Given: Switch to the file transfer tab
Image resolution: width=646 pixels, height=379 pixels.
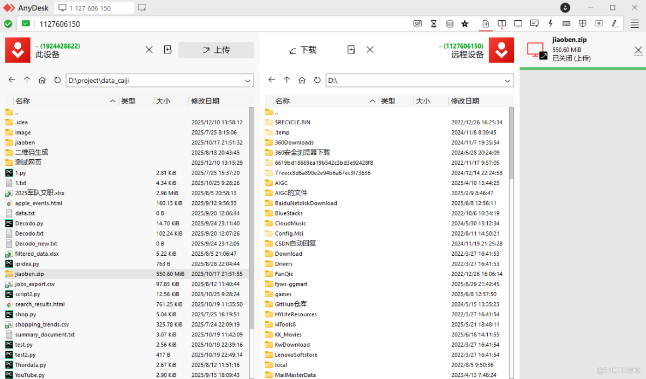Looking at the screenshot, I should [x=486, y=23].
